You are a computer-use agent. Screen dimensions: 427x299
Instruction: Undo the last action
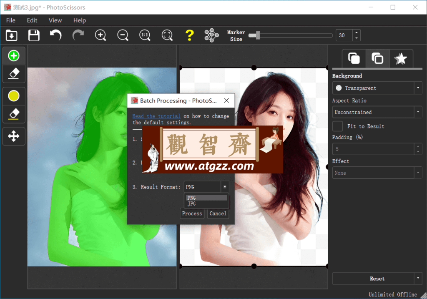coord(56,35)
